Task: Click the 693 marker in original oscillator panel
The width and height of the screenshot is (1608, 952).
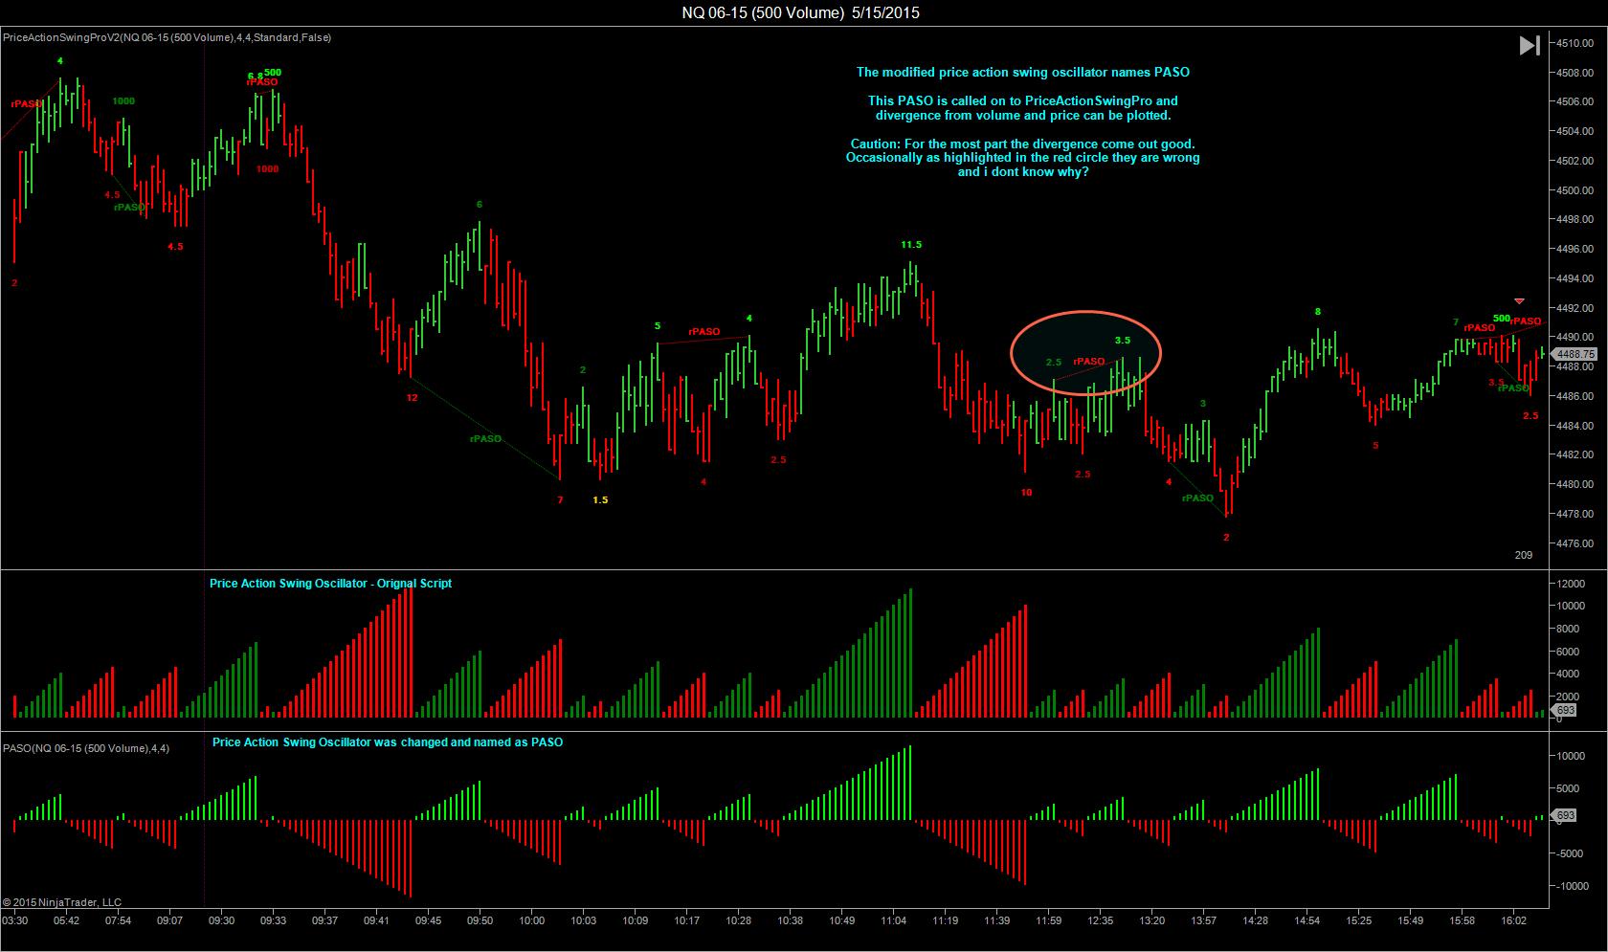Action: pyautogui.click(x=1565, y=711)
